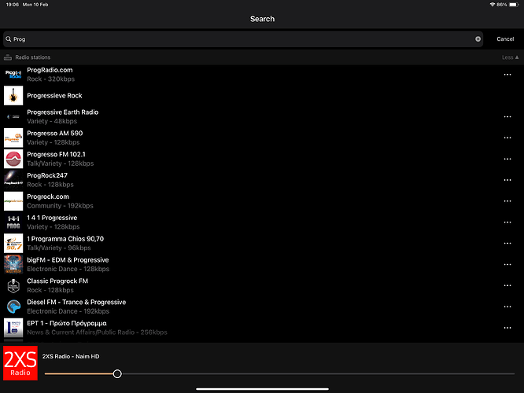Image resolution: width=524 pixels, height=393 pixels.
Task: Open more options for Progressive Earth Radio
Action: coord(507,117)
